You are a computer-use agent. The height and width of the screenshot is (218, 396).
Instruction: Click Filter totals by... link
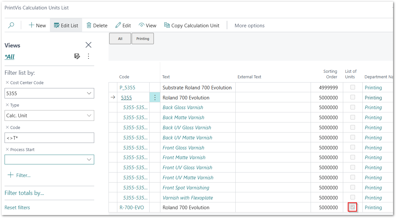point(24,193)
